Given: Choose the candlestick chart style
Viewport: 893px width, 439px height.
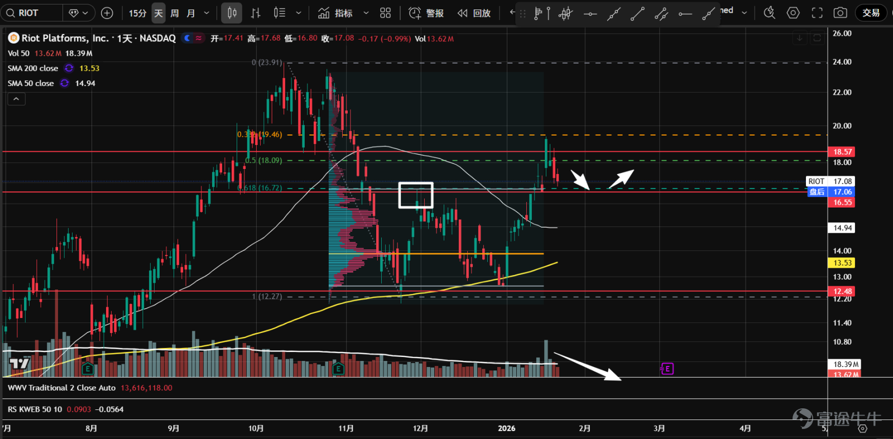Looking at the screenshot, I should (x=232, y=13).
